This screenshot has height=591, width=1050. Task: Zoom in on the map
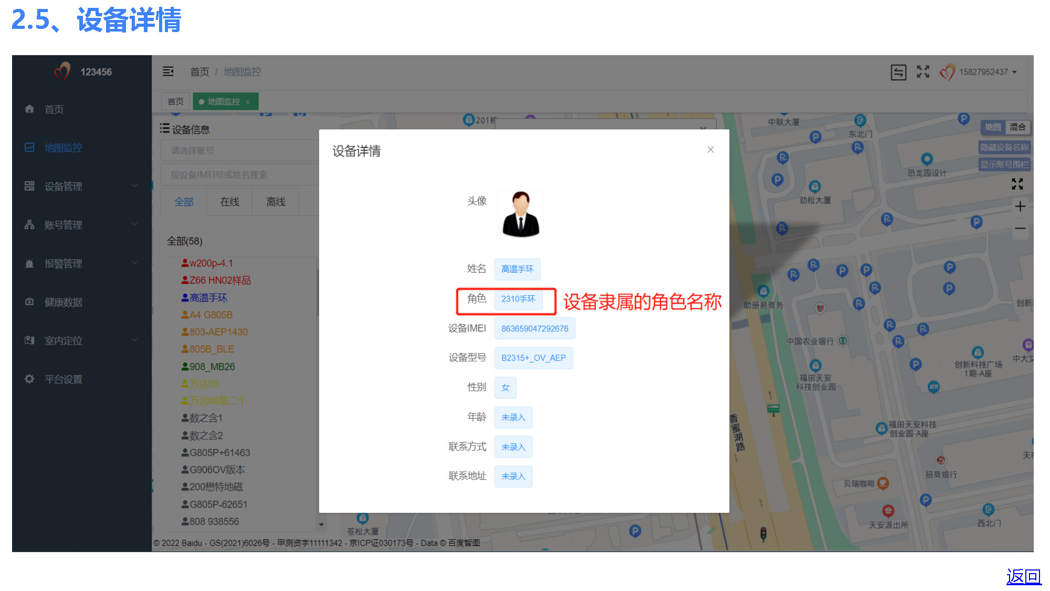1020,206
